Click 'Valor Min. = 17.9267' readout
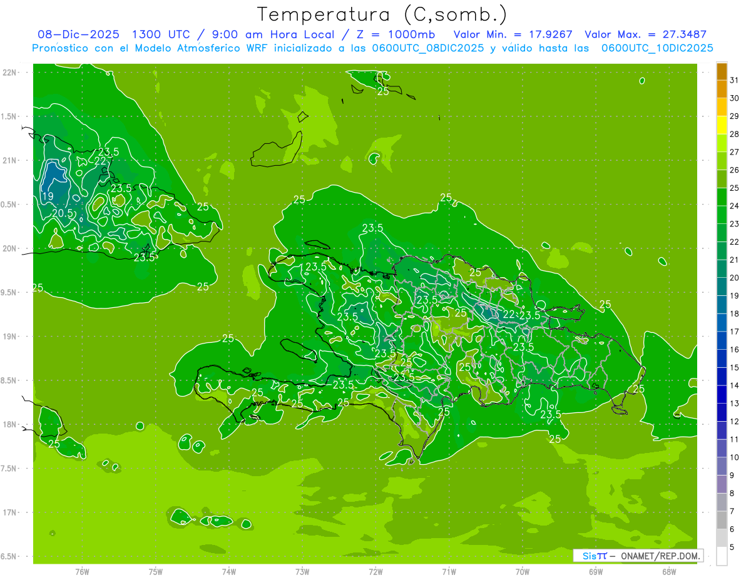This screenshot has height=580, width=751. click(x=513, y=34)
